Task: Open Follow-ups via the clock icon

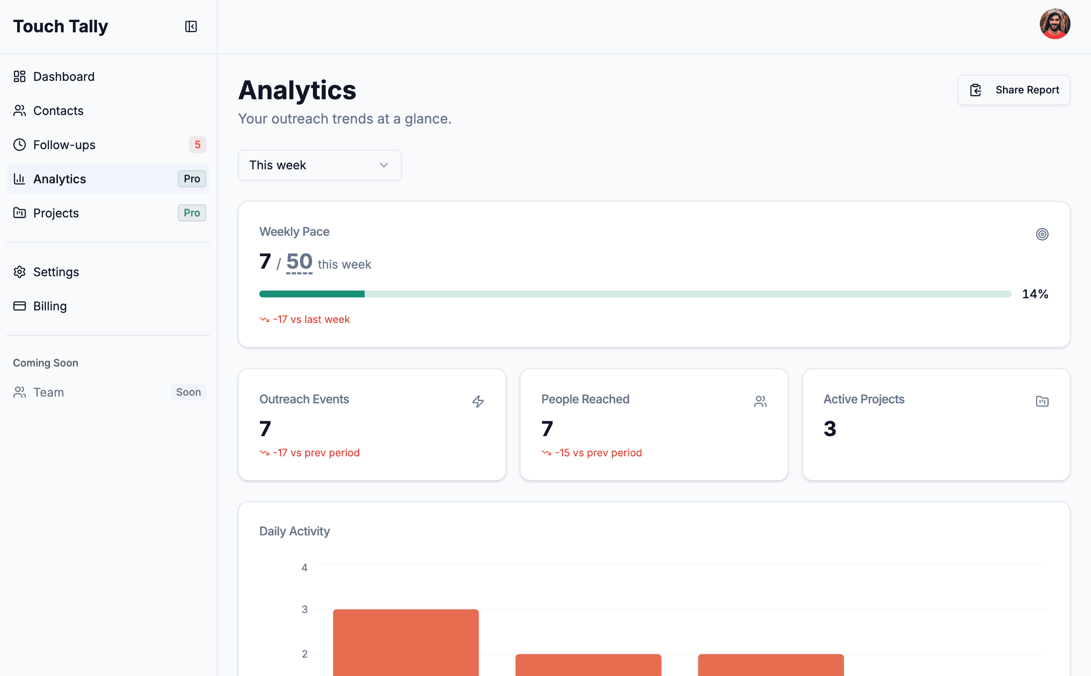Action: point(19,145)
